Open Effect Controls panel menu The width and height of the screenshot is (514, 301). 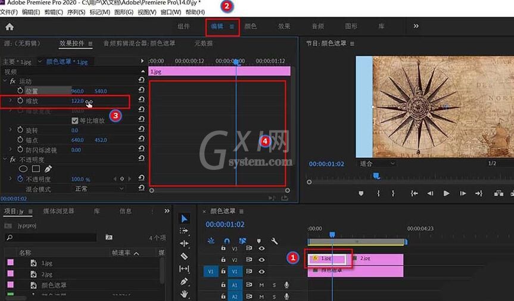pyautogui.click(x=90, y=44)
